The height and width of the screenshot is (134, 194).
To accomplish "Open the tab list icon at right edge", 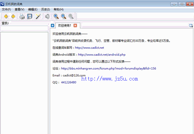I will click(191, 26).
